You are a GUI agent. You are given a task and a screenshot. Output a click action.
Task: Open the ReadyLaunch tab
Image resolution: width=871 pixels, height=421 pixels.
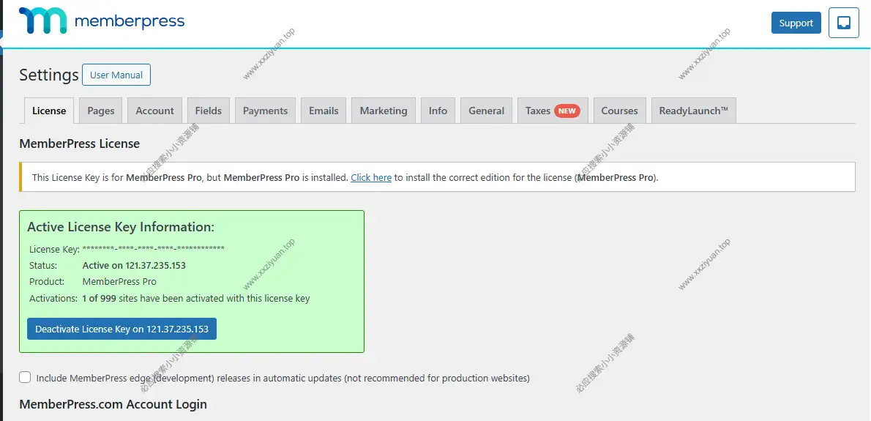point(693,111)
